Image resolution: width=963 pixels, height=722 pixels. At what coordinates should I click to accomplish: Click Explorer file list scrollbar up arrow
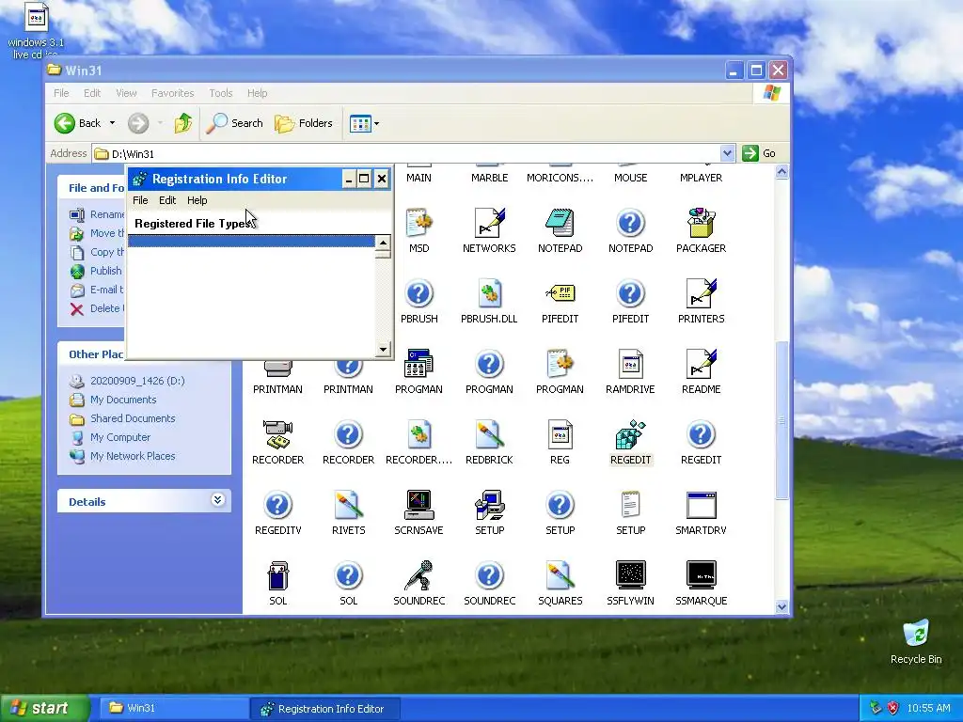coord(781,172)
